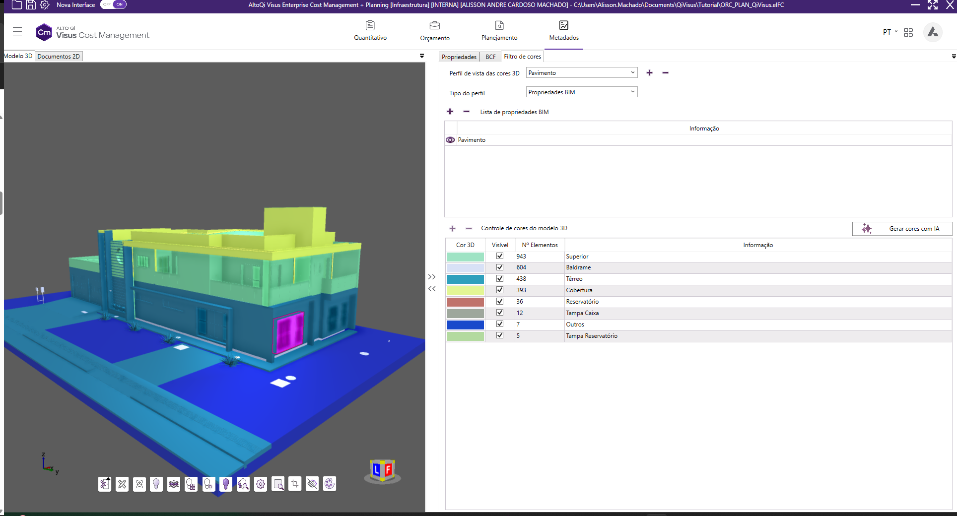957x516 pixels.
Task: Click the color palette icon in viewer toolbar
Action: [x=330, y=484]
